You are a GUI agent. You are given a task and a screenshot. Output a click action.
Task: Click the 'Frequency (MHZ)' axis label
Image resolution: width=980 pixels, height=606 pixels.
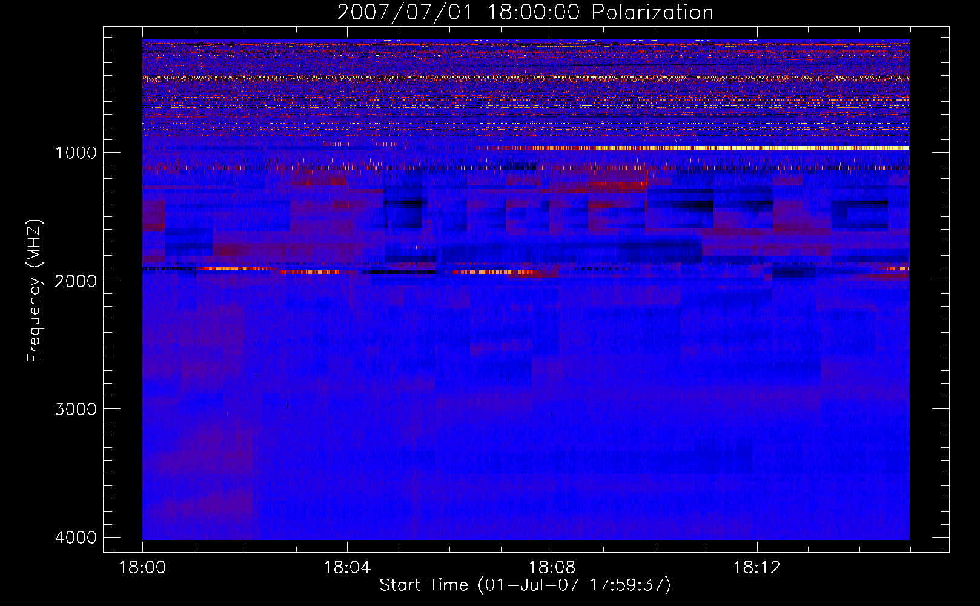tap(34, 291)
